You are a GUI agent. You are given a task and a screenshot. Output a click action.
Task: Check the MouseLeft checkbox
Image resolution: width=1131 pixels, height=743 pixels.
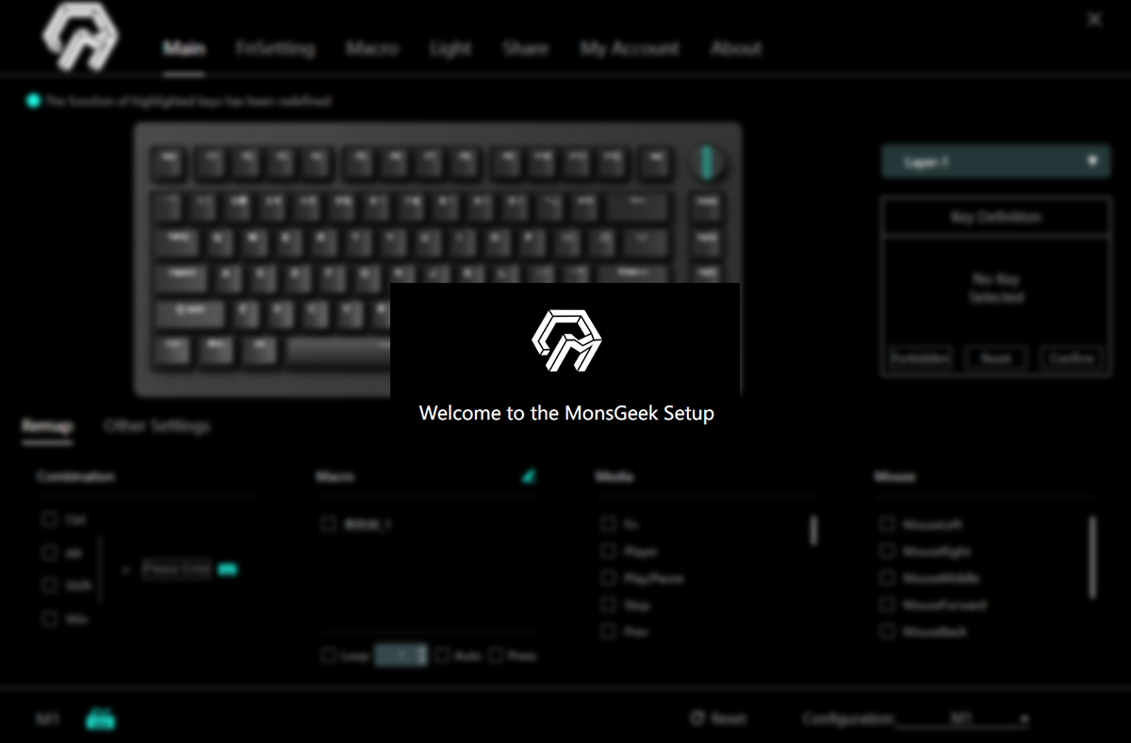pyautogui.click(x=887, y=524)
